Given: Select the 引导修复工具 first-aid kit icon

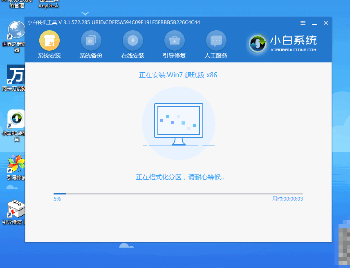Looking at the screenshot, I should click(x=16, y=209).
